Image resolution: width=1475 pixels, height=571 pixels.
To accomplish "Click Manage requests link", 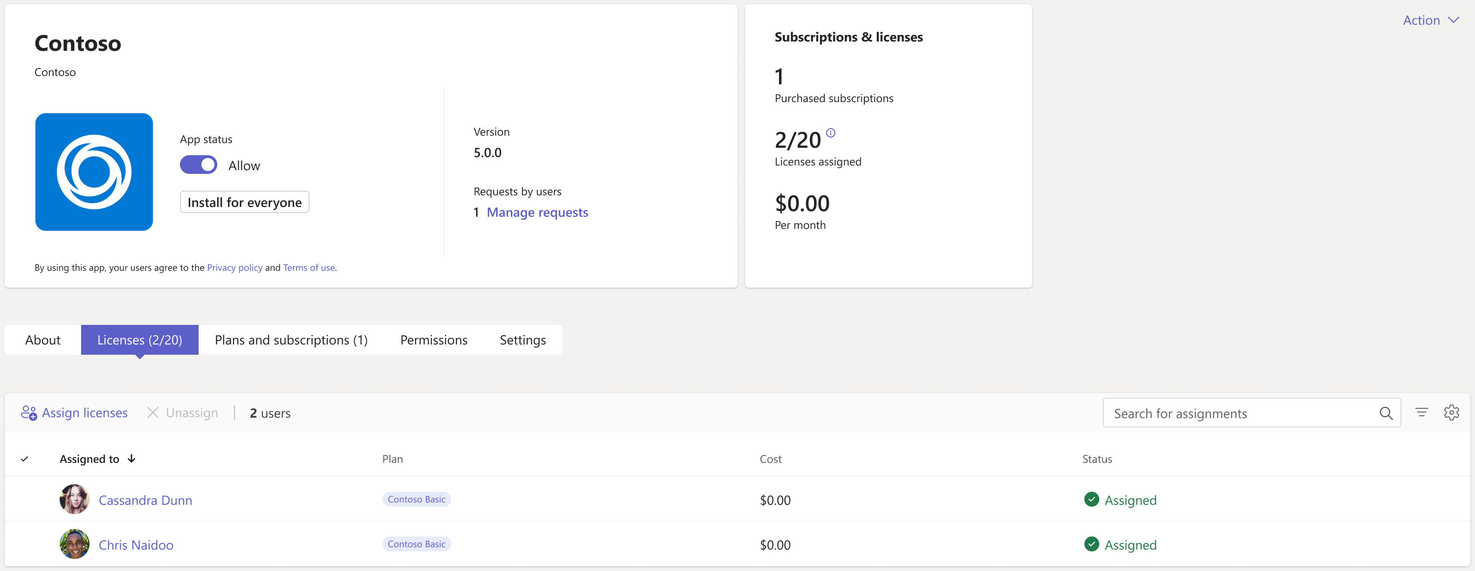I will (x=537, y=212).
